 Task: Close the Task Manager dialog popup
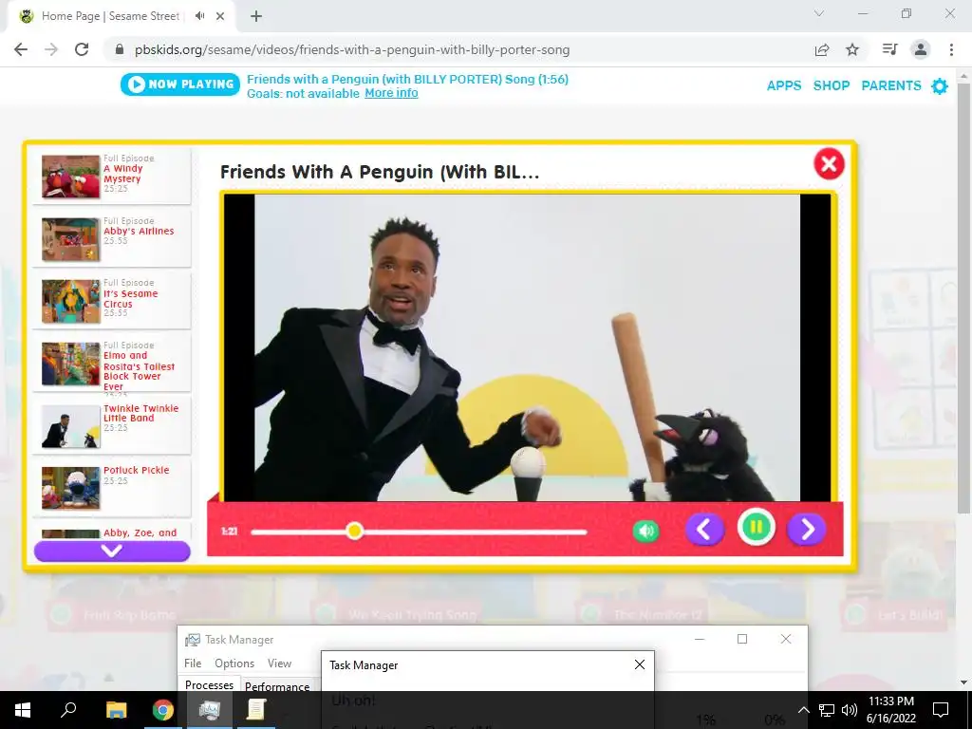(x=640, y=664)
